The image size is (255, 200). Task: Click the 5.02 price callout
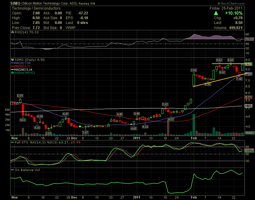click(x=165, y=104)
